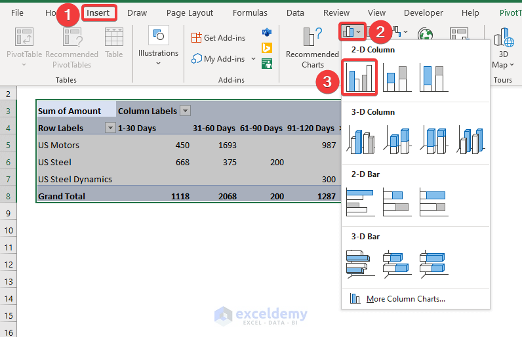Select row header 10
Viewport: 522px width, 337px height.
point(8,231)
